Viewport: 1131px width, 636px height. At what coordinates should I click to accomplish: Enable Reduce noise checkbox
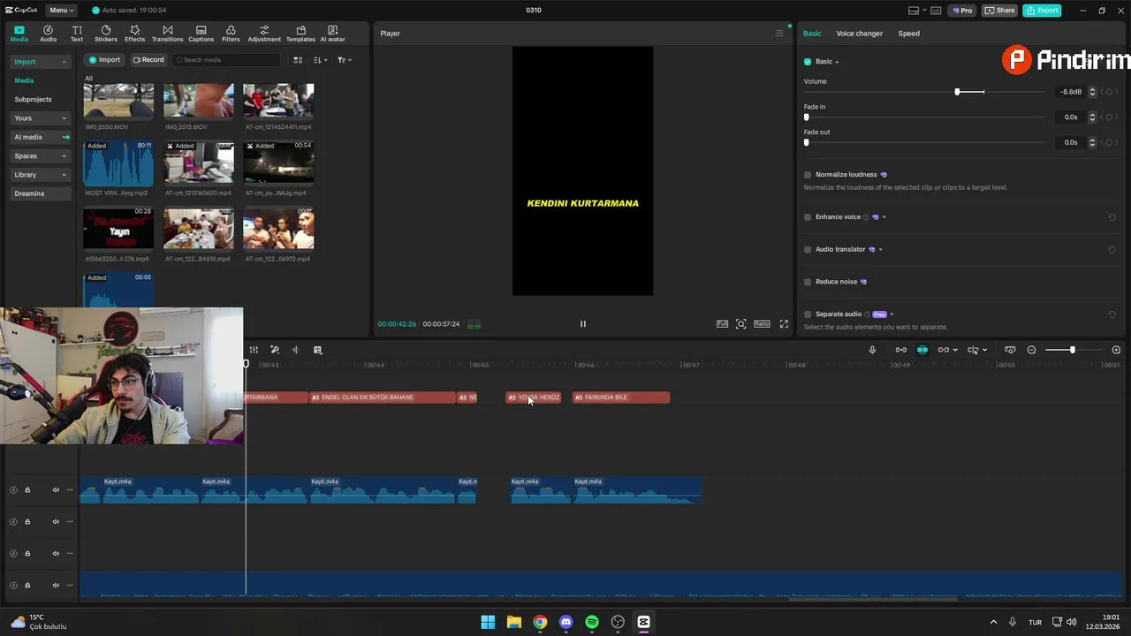coord(808,282)
